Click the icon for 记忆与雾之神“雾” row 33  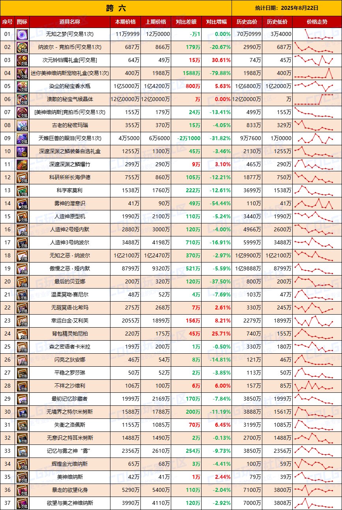[x=22, y=451]
